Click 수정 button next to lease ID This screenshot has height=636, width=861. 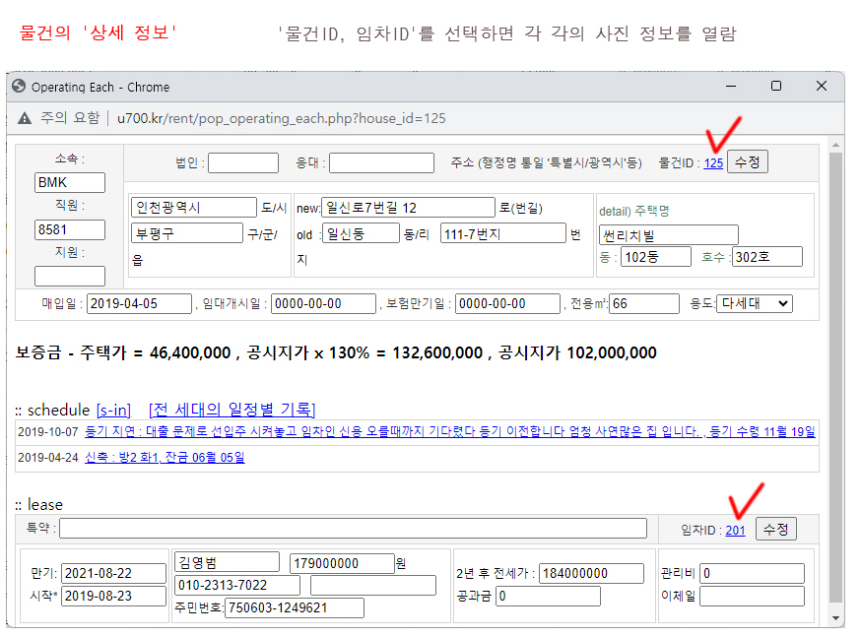775,529
